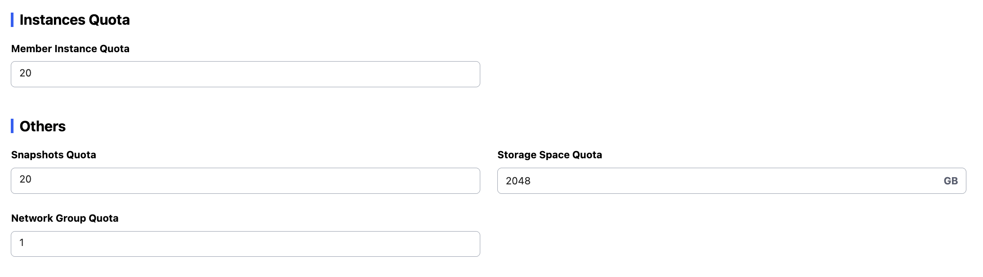Click the blue bar beside Others heading
This screenshot has height=277, width=983.
pyautogui.click(x=12, y=126)
